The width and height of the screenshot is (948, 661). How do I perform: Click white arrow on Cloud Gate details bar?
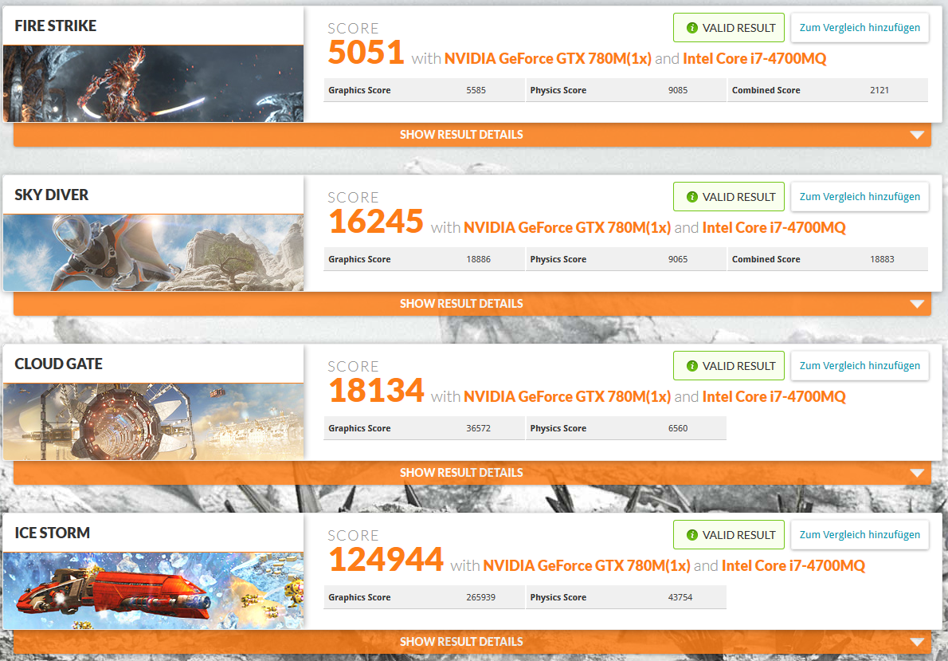[x=917, y=472]
